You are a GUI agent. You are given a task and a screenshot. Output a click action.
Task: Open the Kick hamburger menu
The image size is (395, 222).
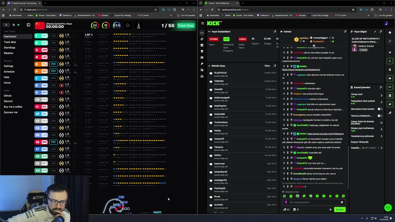(x=202, y=23)
